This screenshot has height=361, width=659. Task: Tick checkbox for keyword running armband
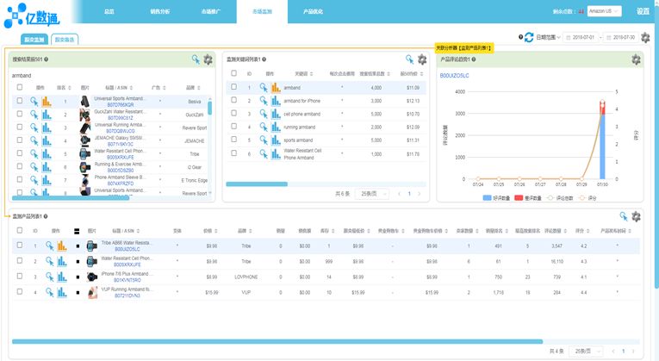pos(233,126)
